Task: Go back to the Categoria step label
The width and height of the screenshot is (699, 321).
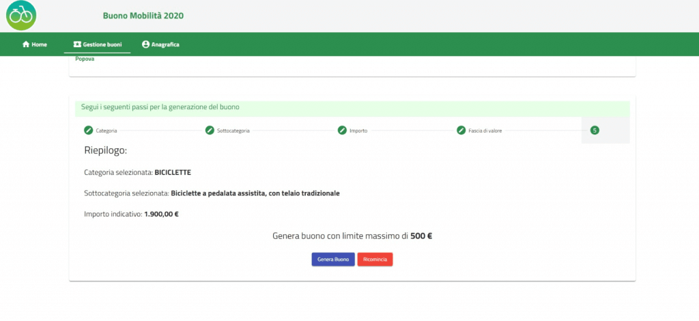Action: pyautogui.click(x=106, y=130)
